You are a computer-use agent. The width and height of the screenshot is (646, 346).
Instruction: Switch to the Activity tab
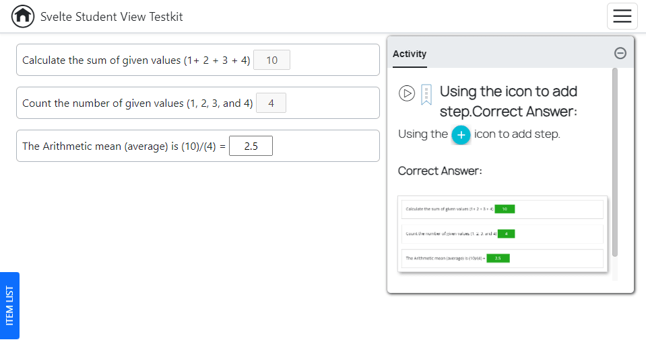pos(410,54)
